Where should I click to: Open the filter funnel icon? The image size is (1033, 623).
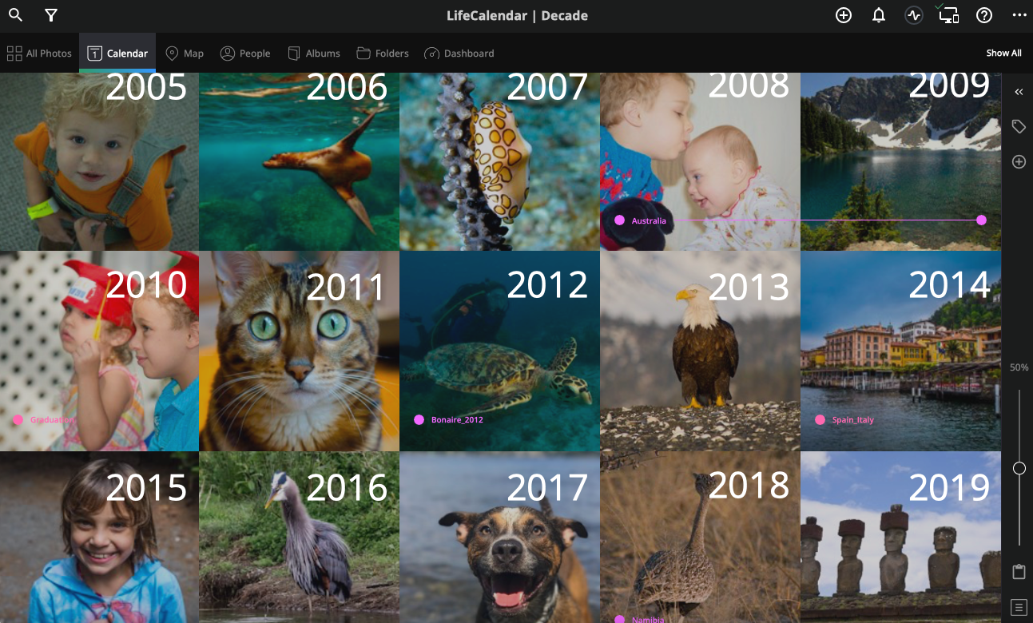[x=51, y=15]
